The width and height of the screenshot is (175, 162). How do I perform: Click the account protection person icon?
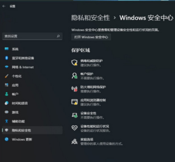(75, 76)
